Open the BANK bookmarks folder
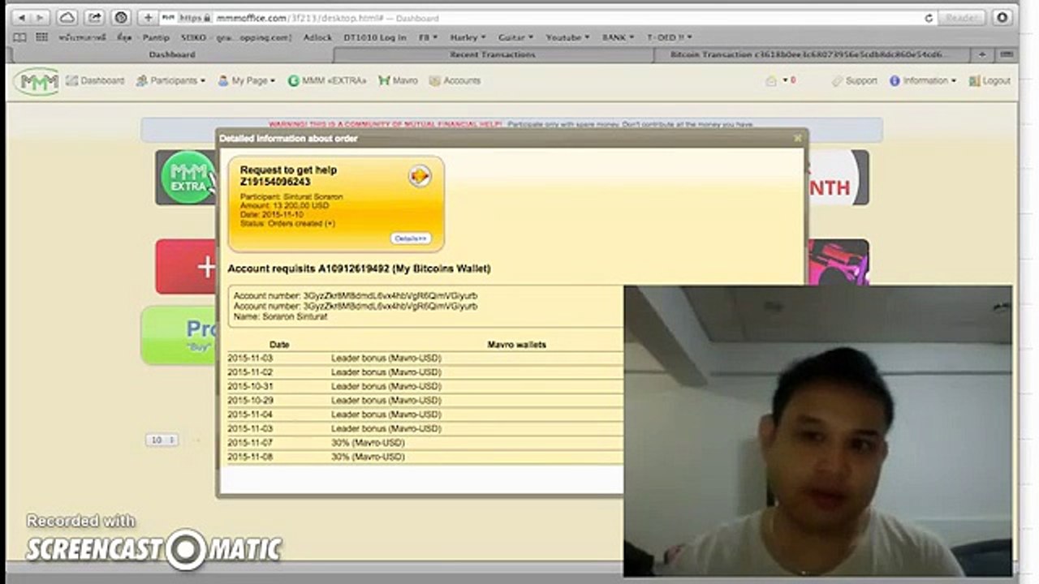This screenshot has height=584, width=1039. point(619,37)
